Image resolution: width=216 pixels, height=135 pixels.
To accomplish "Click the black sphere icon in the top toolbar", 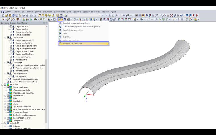I will [175, 16].
